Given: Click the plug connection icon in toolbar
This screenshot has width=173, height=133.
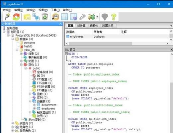Looking at the screenshot, I should [7, 17].
